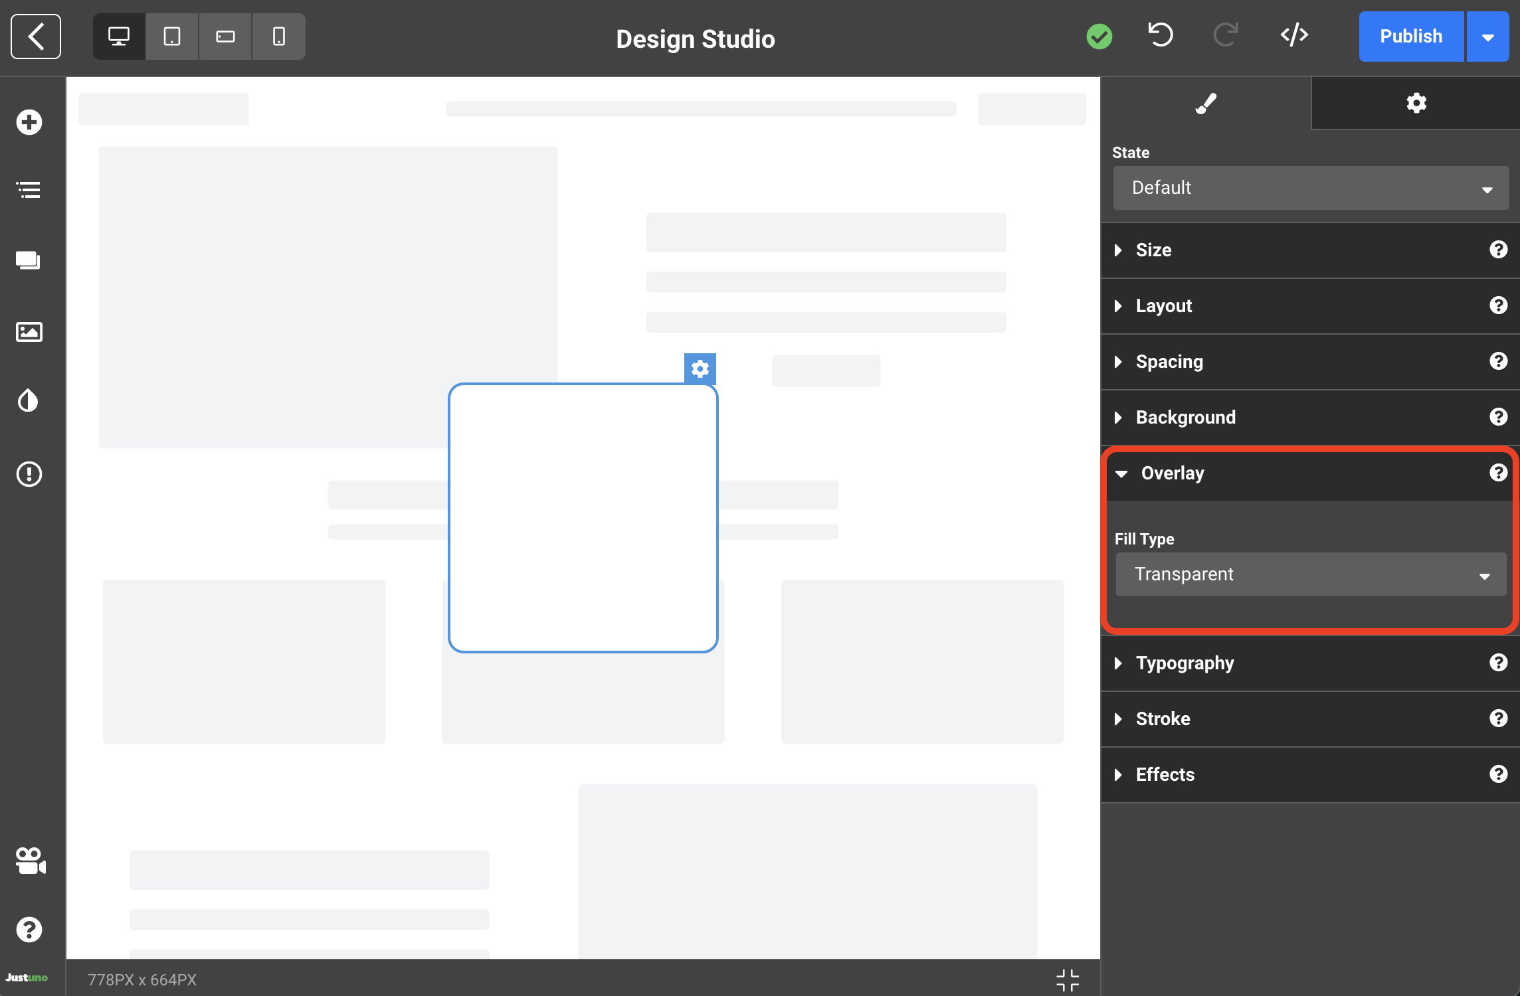The width and height of the screenshot is (1520, 996).
Task: Click the add element plus icon
Action: (x=29, y=122)
